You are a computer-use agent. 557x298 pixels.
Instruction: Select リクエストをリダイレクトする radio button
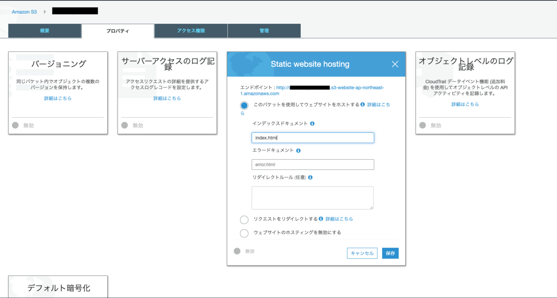pos(244,219)
